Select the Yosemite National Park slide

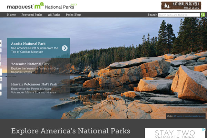coord(38,68)
